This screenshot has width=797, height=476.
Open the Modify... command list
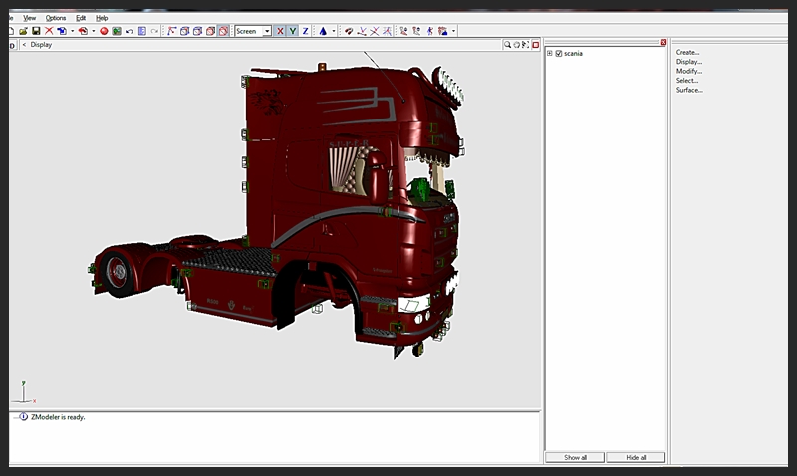coord(688,71)
